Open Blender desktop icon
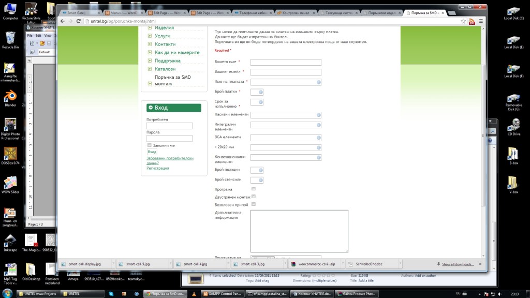The image size is (530, 298). point(10,98)
